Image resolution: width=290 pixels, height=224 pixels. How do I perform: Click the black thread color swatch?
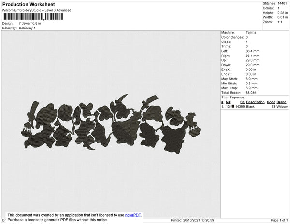[x=233, y=106]
